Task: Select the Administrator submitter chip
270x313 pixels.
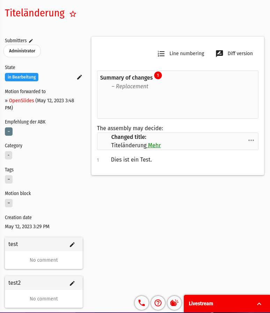Action: [22, 51]
